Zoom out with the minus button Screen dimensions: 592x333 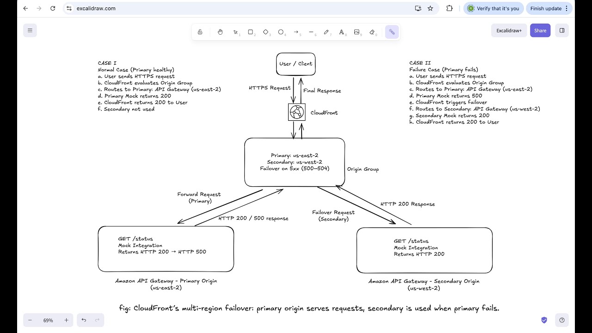click(30, 320)
